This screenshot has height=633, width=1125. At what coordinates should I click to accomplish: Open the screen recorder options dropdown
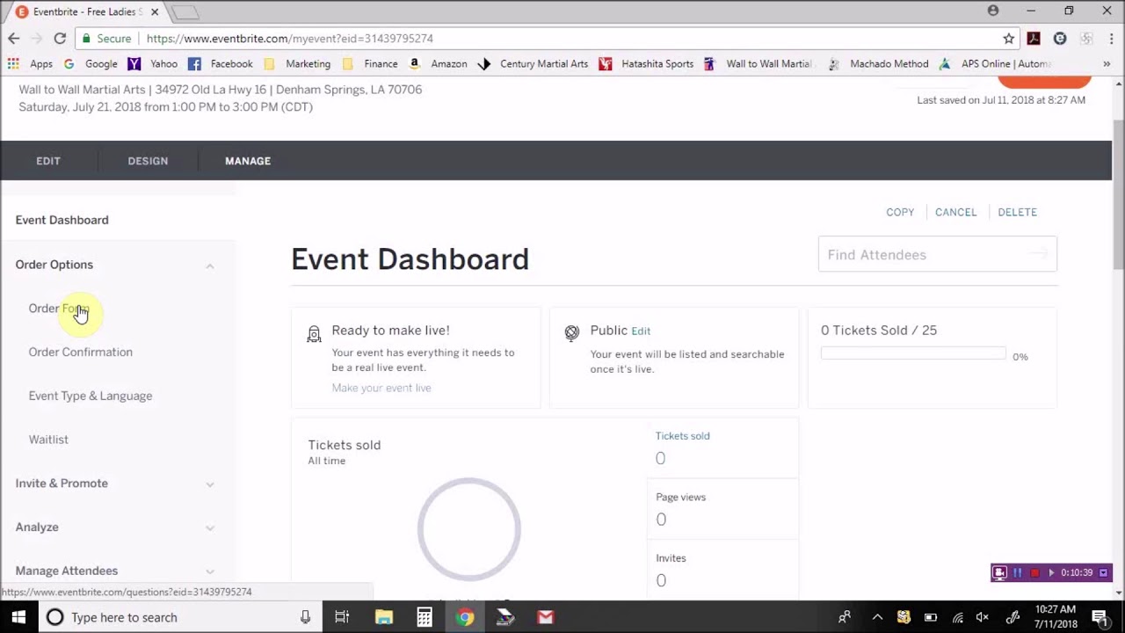[1103, 573]
